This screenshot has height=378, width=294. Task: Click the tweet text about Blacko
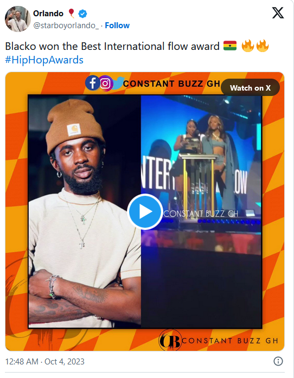click(x=112, y=46)
